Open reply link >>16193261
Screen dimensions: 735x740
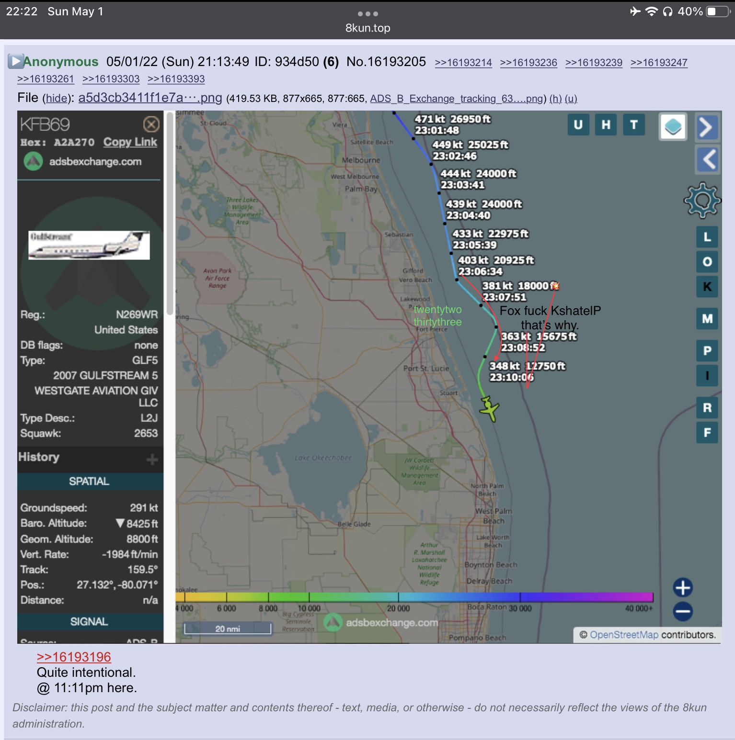click(x=46, y=79)
